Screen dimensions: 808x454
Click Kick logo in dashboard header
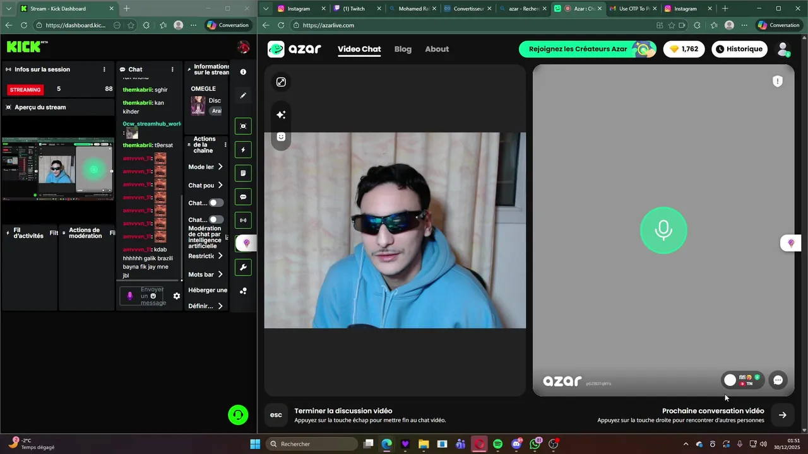click(27, 47)
